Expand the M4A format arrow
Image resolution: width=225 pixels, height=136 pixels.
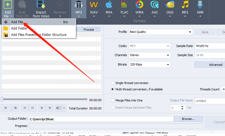[109, 16]
